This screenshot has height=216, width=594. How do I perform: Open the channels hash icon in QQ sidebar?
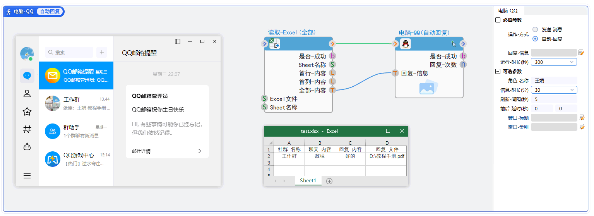(27, 129)
